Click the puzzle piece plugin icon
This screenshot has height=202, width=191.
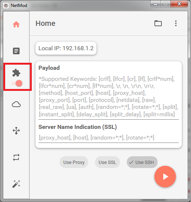[x=16, y=73]
